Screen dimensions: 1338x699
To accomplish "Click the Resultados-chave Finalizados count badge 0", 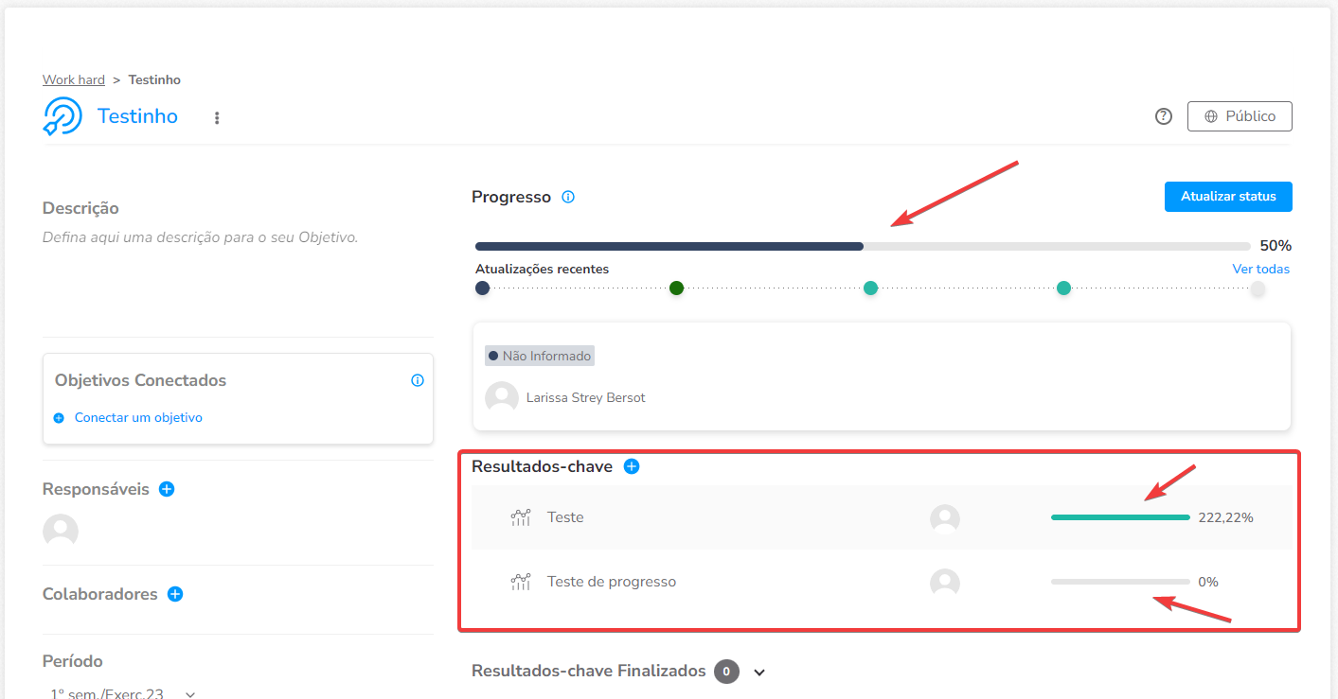I will click(x=726, y=672).
